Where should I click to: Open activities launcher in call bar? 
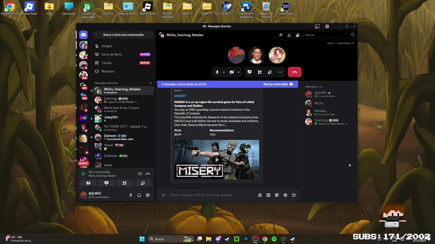click(260, 72)
